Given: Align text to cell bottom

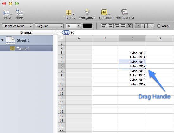Looking at the screenshot, I should pyautogui.click(x=151, y=26).
